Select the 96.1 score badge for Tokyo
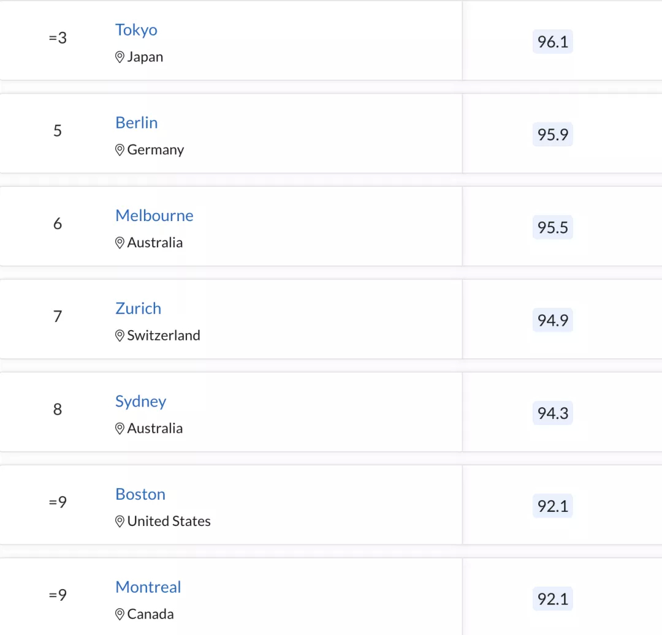Viewport: 662px width, 635px height. (x=553, y=42)
